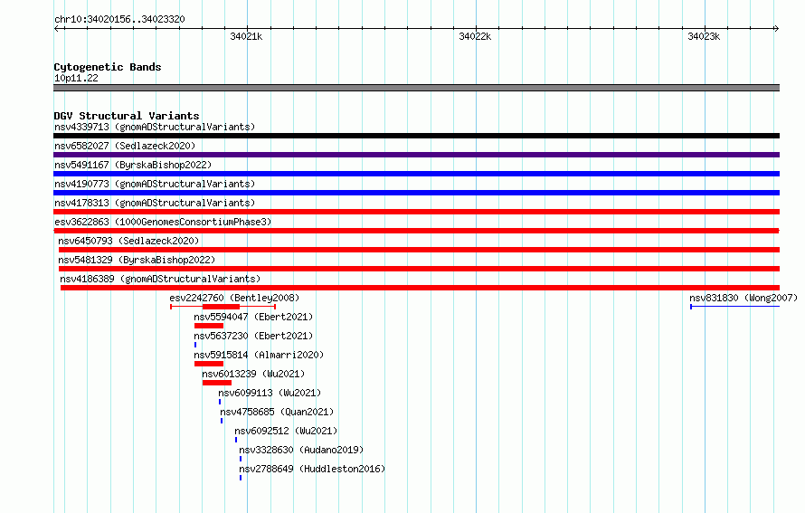Click the red nsv5915814 variant bar

click(209, 364)
